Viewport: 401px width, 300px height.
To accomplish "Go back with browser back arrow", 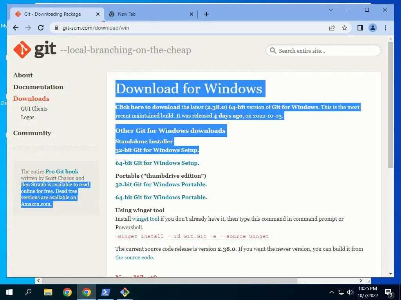I will point(16,28).
